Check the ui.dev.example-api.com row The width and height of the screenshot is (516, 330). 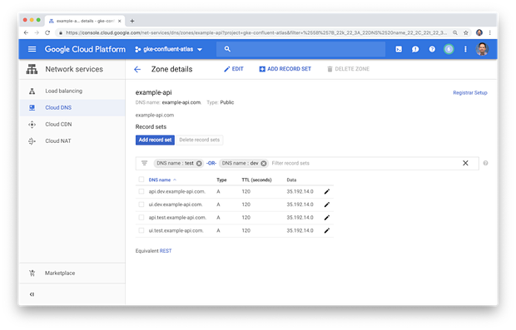pos(141,204)
